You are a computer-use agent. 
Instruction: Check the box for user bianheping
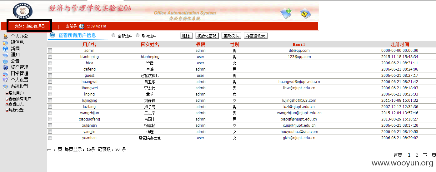(x=50, y=57)
